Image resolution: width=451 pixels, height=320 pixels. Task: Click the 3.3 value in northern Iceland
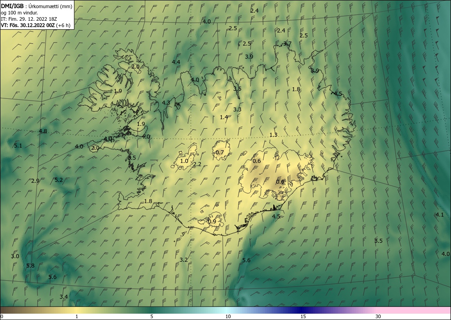click(237, 109)
